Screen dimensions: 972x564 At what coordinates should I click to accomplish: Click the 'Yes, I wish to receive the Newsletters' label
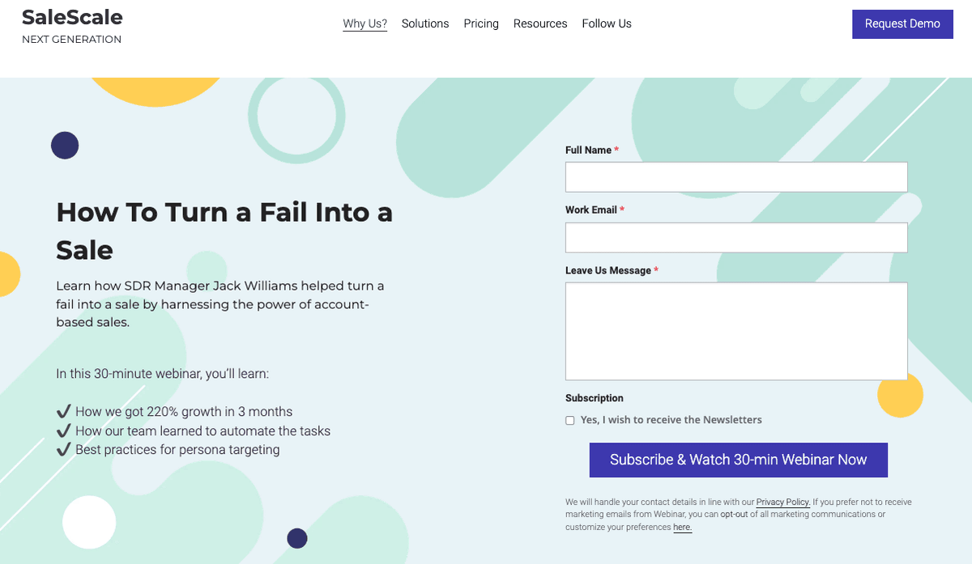(671, 420)
